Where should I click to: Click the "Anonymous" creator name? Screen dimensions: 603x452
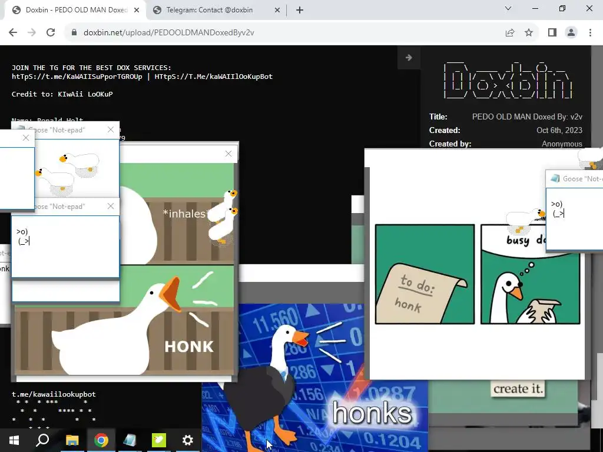[562, 144]
